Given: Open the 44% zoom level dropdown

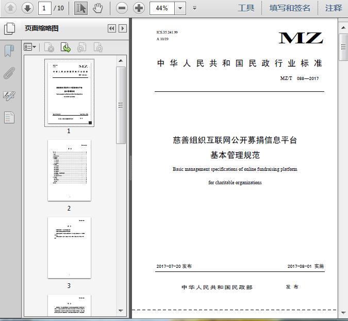Looking at the screenshot, I should pos(180,8).
